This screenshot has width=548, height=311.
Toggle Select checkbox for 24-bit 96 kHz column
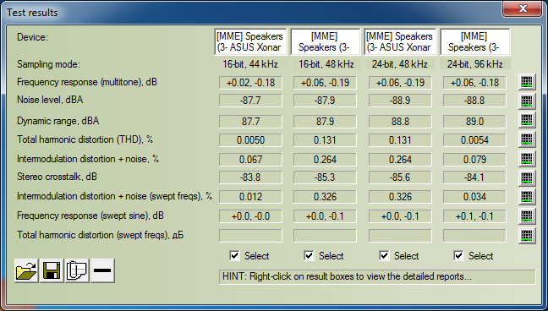coord(458,256)
